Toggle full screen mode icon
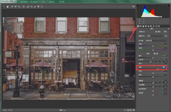 (x=133, y=7)
